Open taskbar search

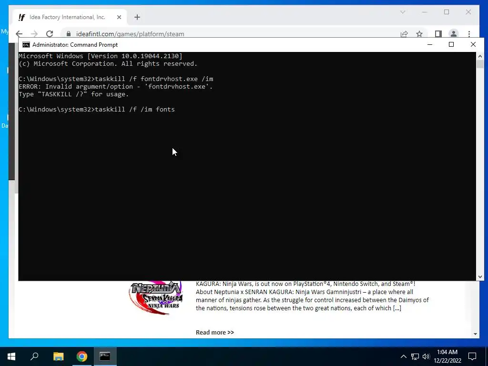point(34,356)
